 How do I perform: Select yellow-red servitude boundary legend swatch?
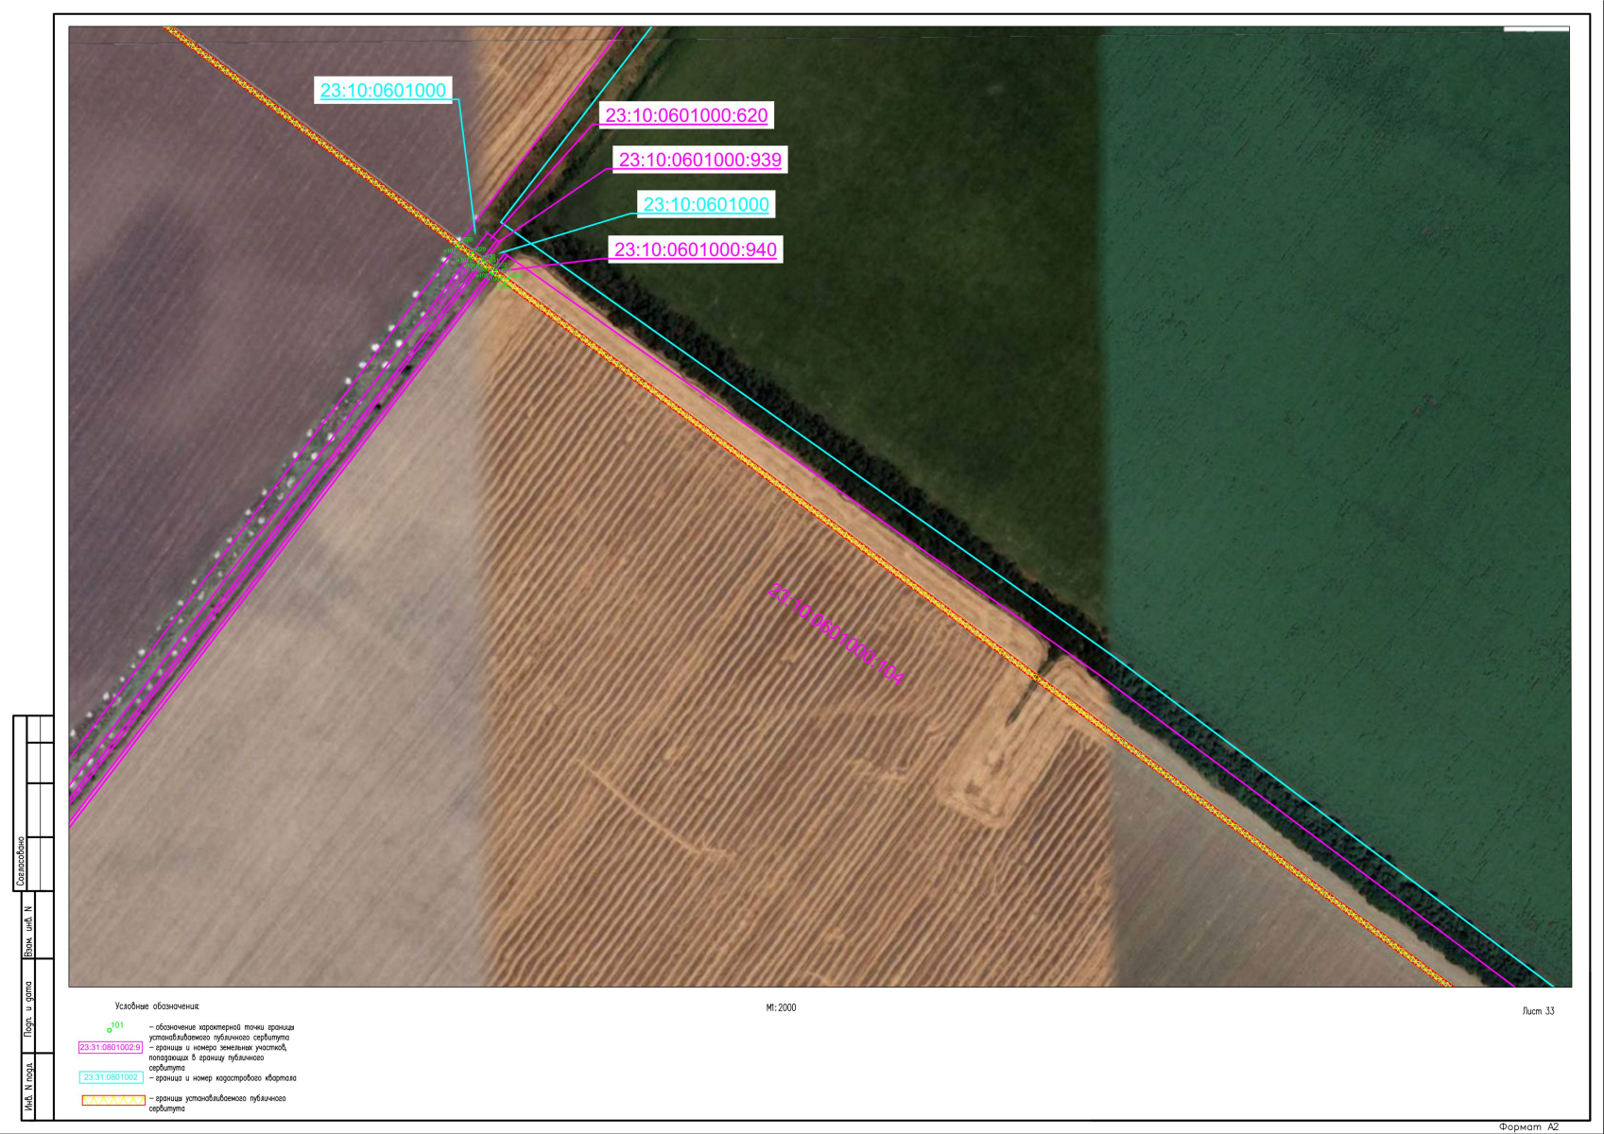pos(112,1100)
